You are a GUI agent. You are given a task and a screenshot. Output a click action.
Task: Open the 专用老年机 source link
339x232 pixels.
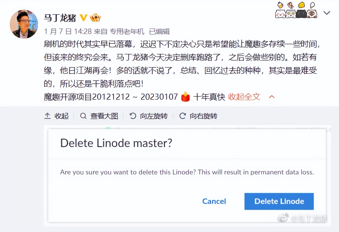[127, 31]
